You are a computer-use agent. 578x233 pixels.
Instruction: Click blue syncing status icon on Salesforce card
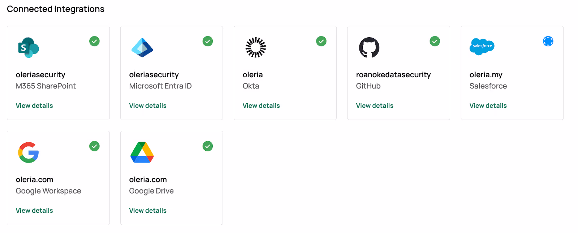coord(548,41)
